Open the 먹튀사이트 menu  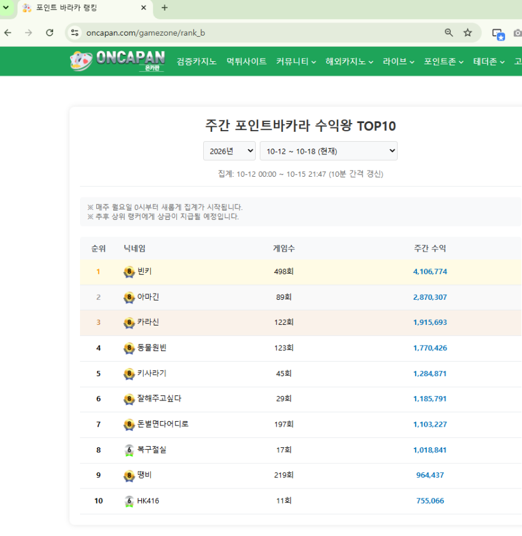tap(246, 61)
